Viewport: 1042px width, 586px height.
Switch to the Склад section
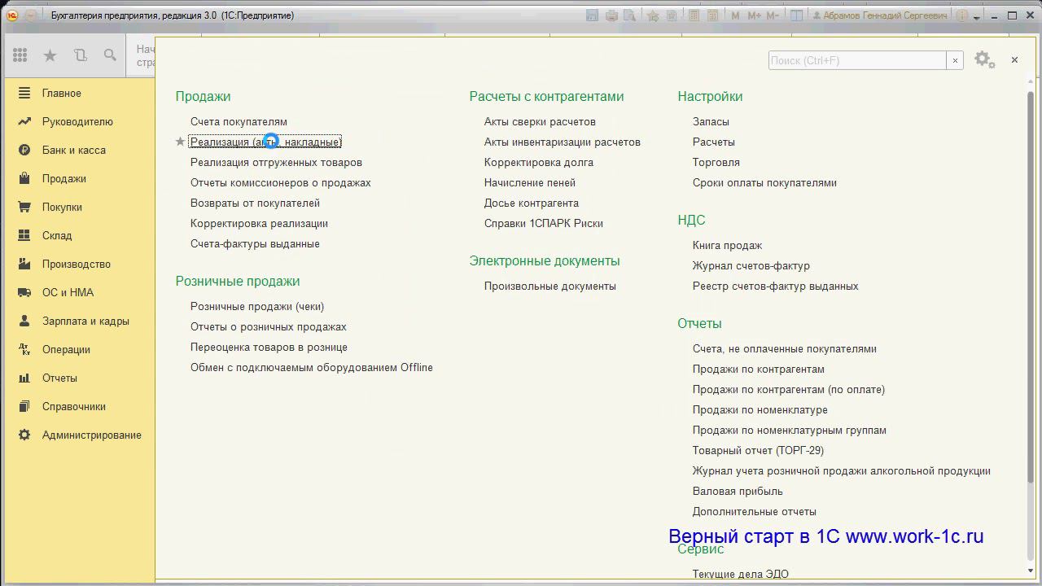pyautogui.click(x=57, y=235)
